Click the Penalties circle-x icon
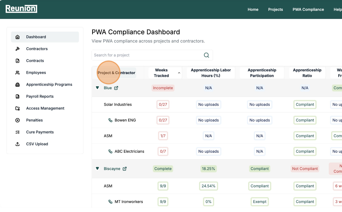The height and width of the screenshot is (212, 342). [18, 120]
